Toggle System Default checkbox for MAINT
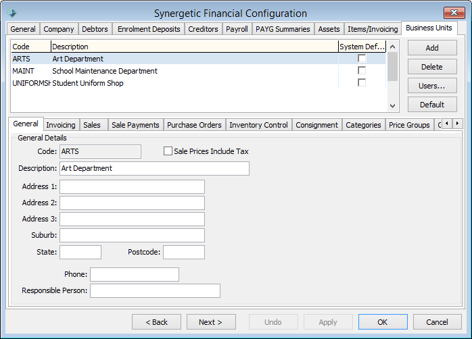The height and width of the screenshot is (339, 472). pos(362,70)
